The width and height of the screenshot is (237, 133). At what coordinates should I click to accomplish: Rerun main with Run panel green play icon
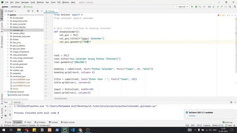[6, 107]
